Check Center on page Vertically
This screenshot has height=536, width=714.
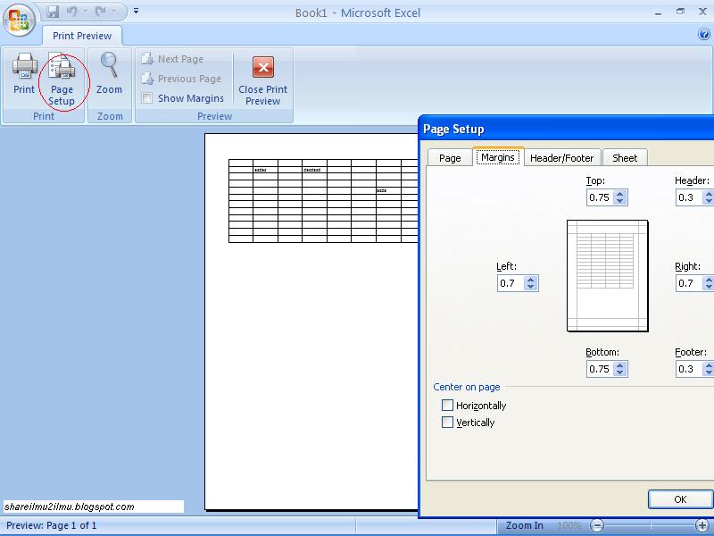point(448,422)
